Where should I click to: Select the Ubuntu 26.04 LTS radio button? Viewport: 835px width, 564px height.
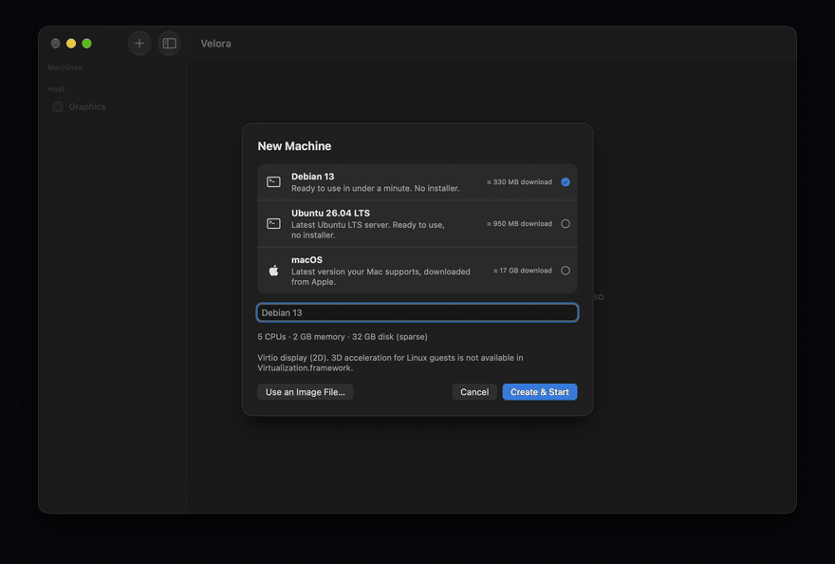(566, 223)
